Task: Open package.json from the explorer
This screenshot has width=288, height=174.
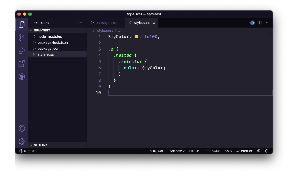Action: pyautogui.click(x=57, y=48)
